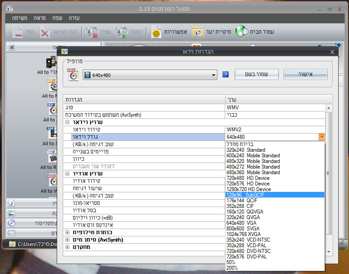
Task: Click the Save As (שמור בשם) button
Action: click(x=256, y=74)
